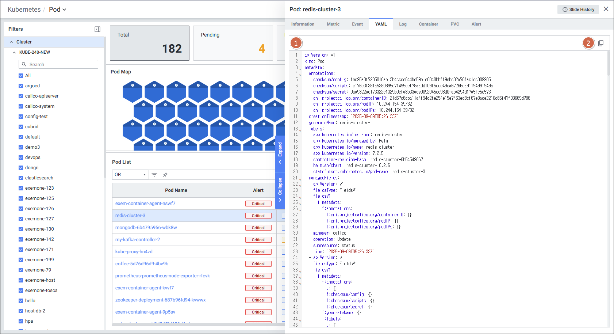Image resolution: width=614 pixels, height=334 pixels.
Task: Open the my-kafka-controller-2 pod link
Action: (x=138, y=240)
